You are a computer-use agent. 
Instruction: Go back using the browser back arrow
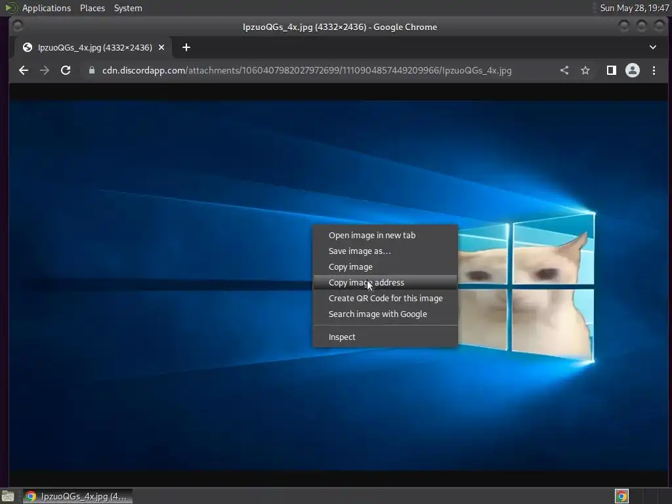(x=24, y=70)
